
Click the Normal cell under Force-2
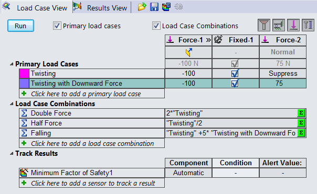(x=283, y=52)
